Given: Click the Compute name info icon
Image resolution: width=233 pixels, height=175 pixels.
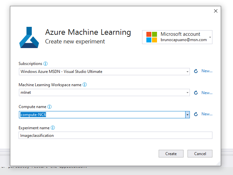Looking at the screenshot, I should (50, 107).
